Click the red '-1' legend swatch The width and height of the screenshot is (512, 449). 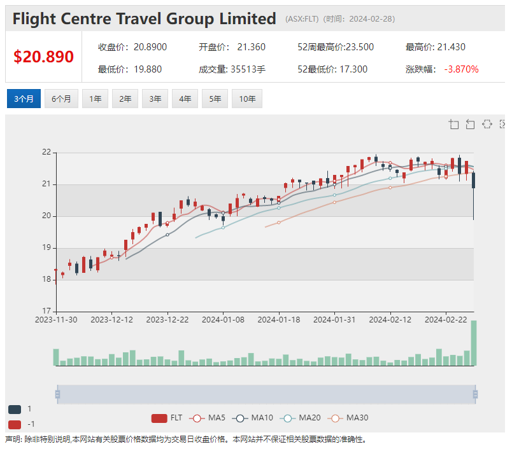point(15,424)
